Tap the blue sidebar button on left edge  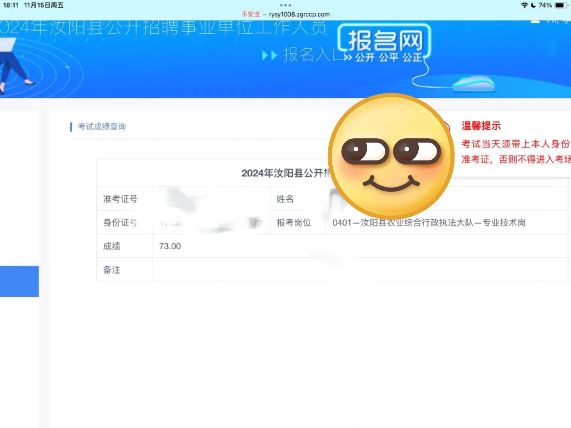pos(19,281)
